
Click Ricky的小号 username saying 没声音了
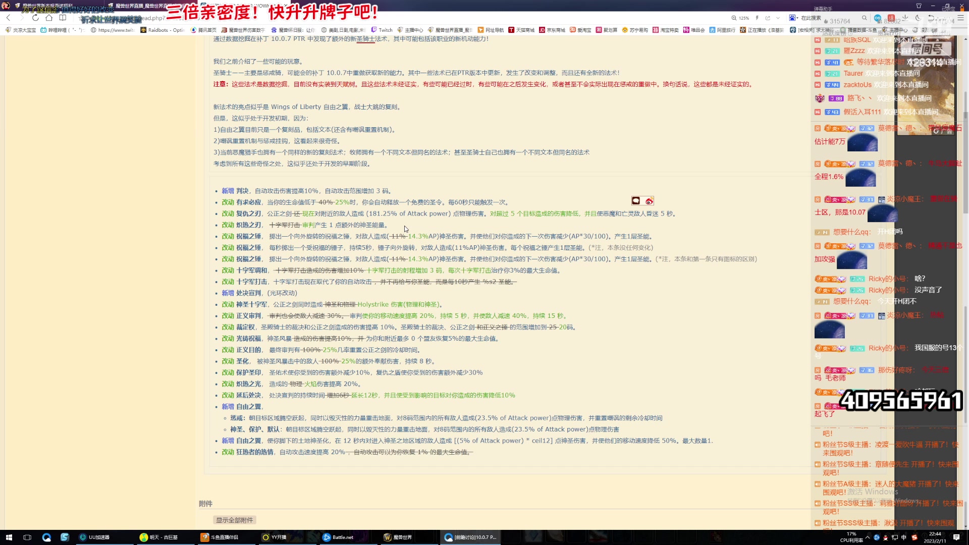(x=887, y=290)
